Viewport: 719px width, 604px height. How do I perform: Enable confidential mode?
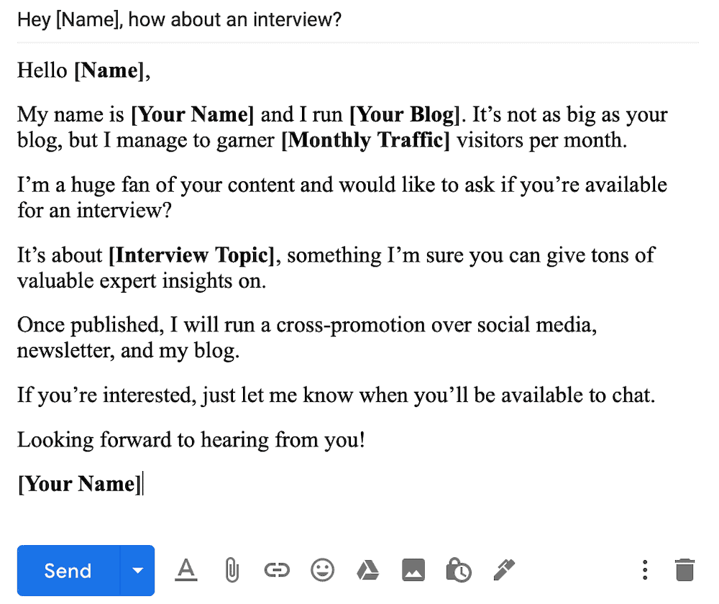(459, 570)
